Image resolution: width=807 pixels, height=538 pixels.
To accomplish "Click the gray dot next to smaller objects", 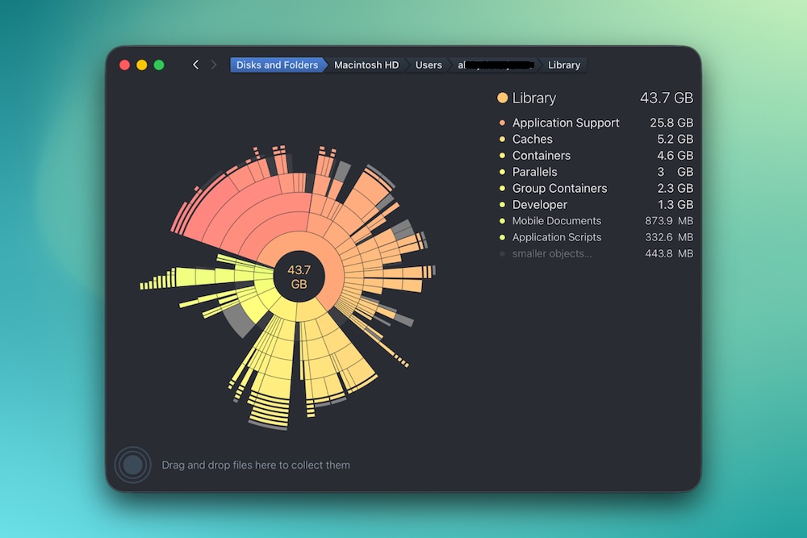I will click(502, 252).
